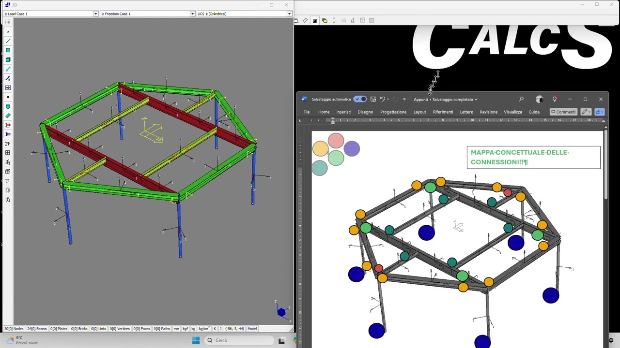The image size is (620, 348).
Task: Click the coordinates readout in status bar
Action: (x=234, y=329)
